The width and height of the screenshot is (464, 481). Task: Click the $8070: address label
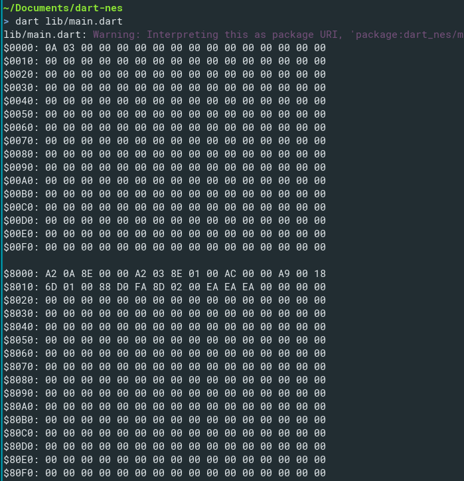click(x=21, y=367)
